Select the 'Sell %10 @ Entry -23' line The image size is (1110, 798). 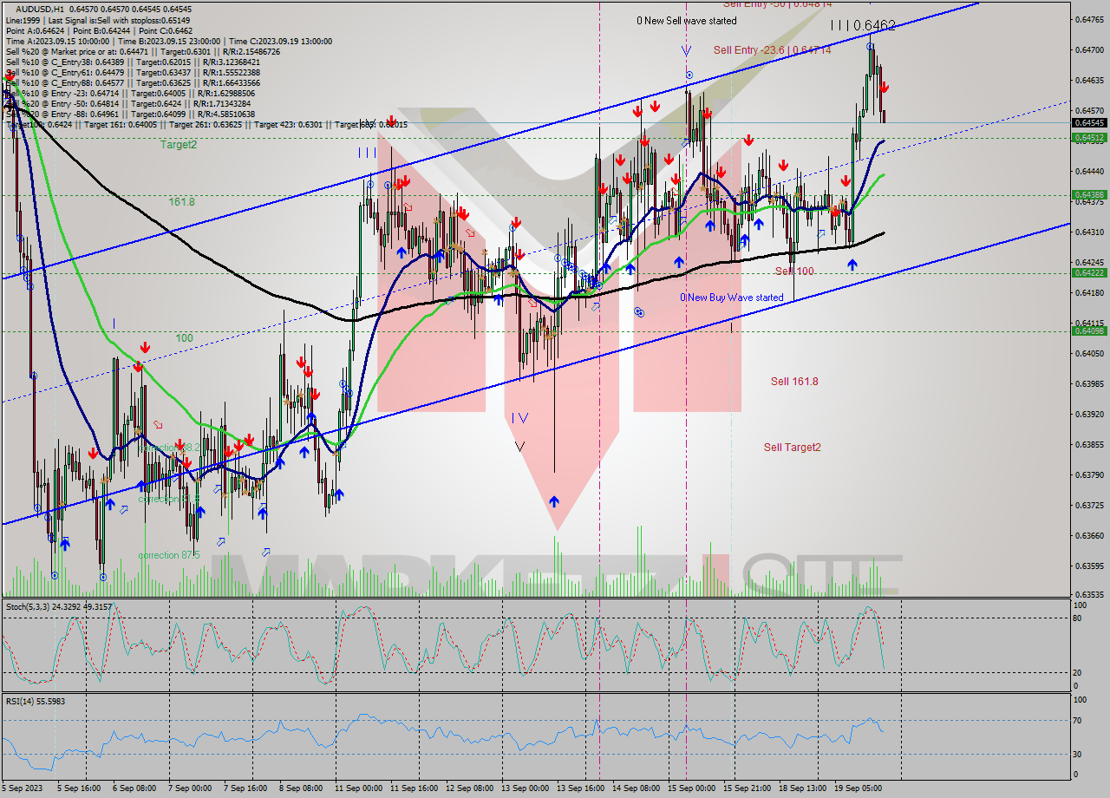click(130, 93)
